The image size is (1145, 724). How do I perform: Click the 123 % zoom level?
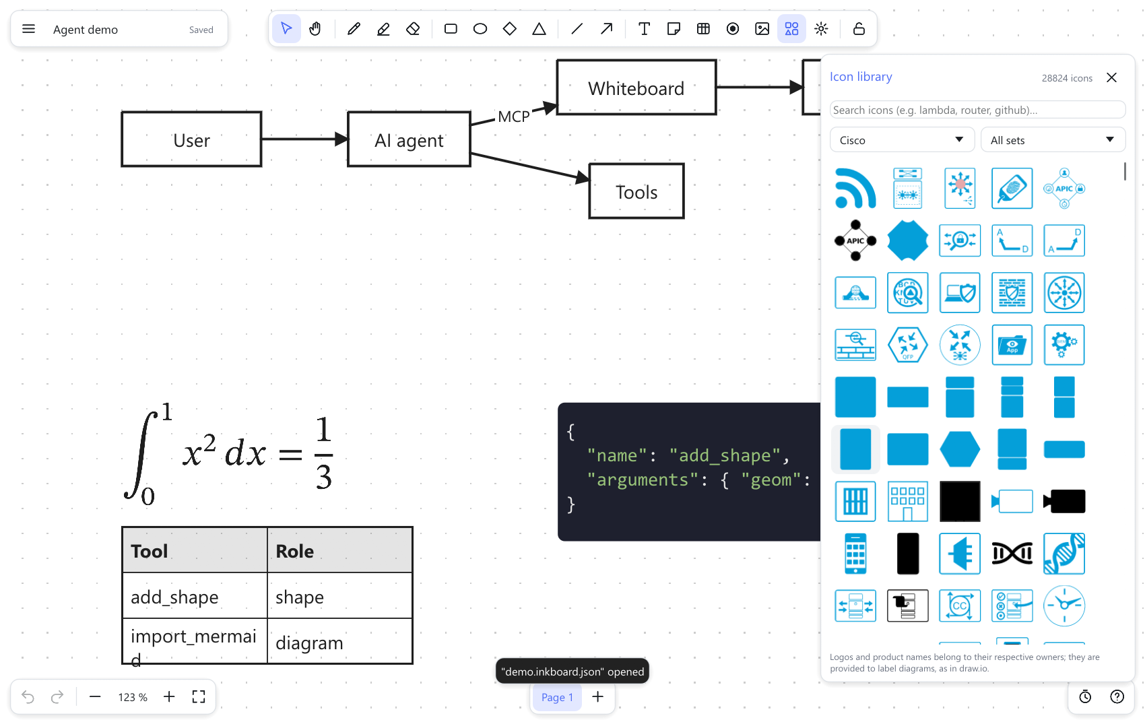point(133,697)
